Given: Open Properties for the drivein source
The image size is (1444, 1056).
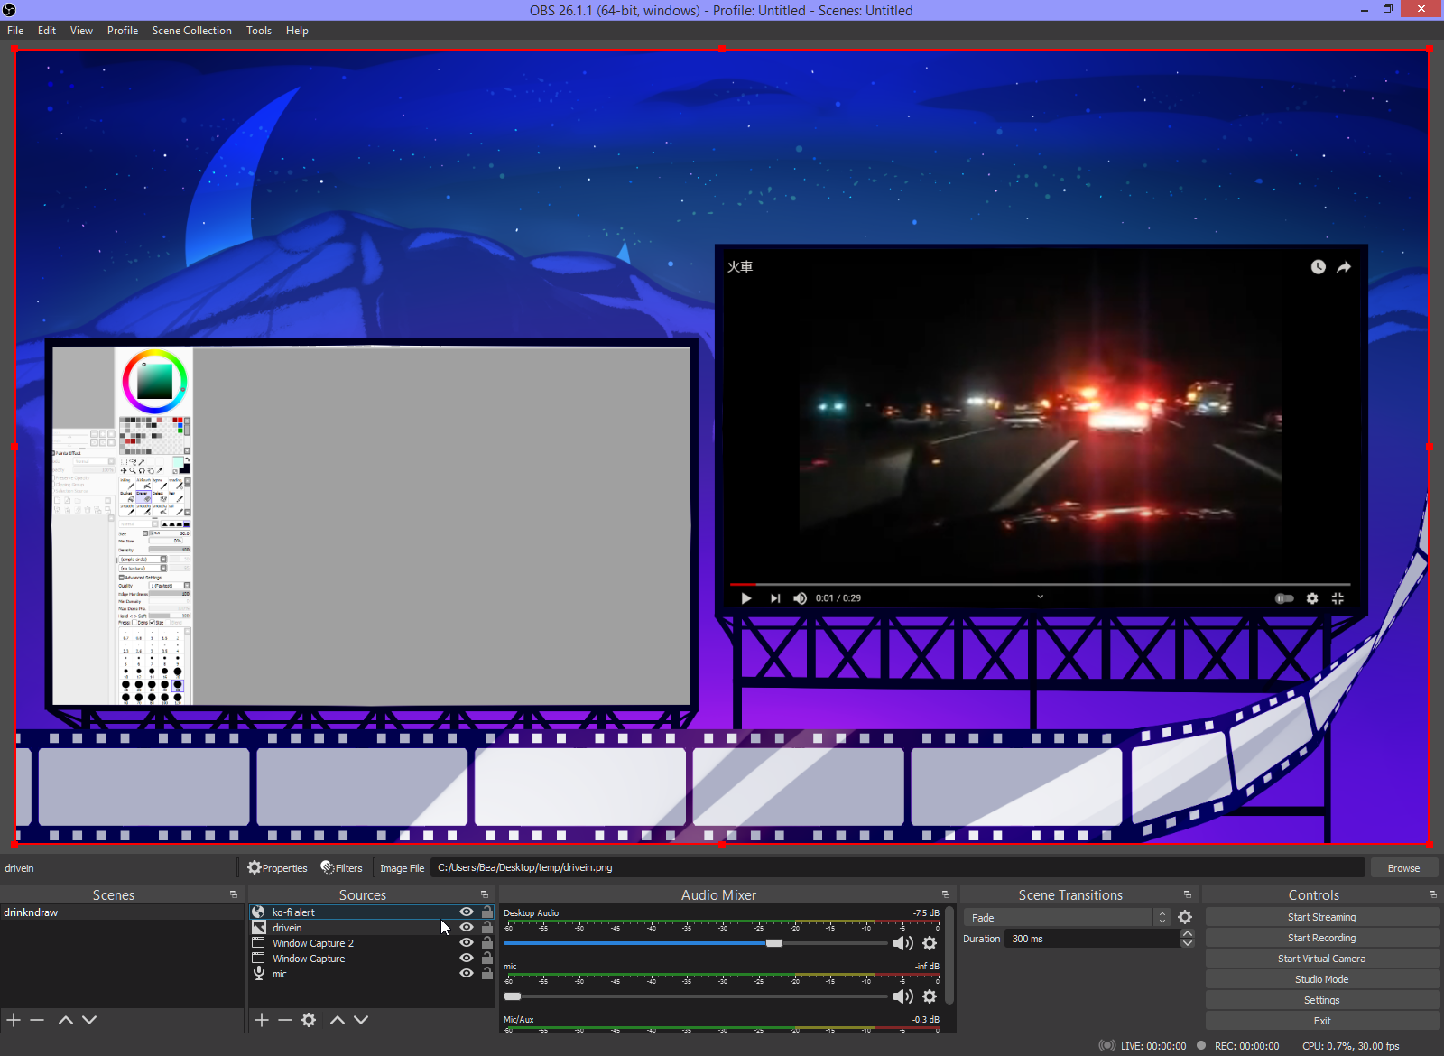Looking at the screenshot, I should point(278,868).
